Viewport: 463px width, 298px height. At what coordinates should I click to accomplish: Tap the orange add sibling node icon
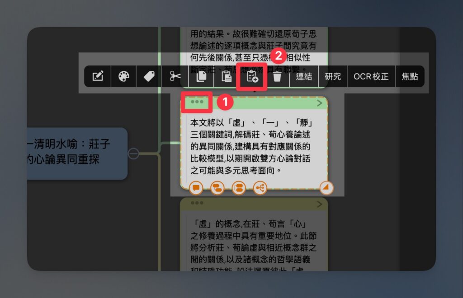point(217,188)
